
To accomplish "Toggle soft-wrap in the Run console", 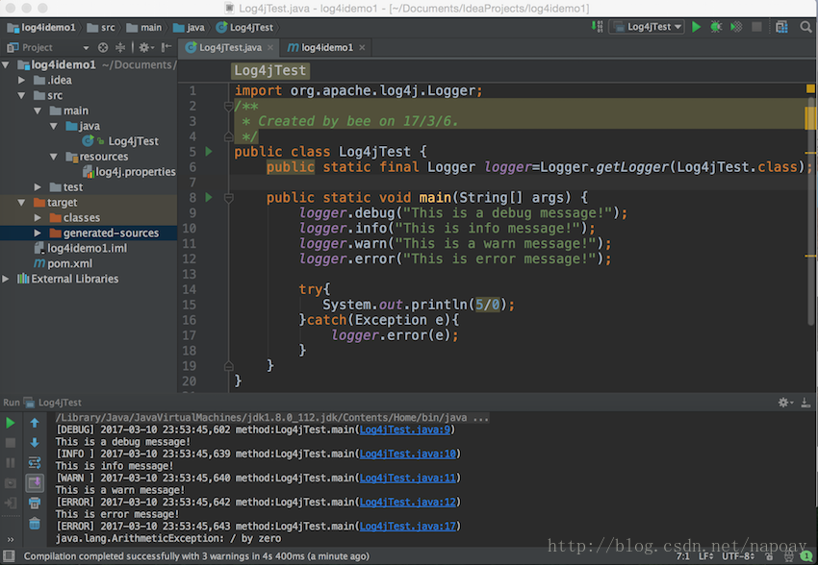I will point(35,462).
